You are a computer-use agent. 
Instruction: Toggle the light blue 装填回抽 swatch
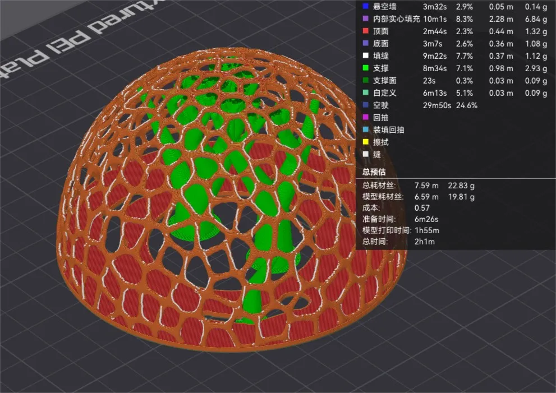[366, 130]
